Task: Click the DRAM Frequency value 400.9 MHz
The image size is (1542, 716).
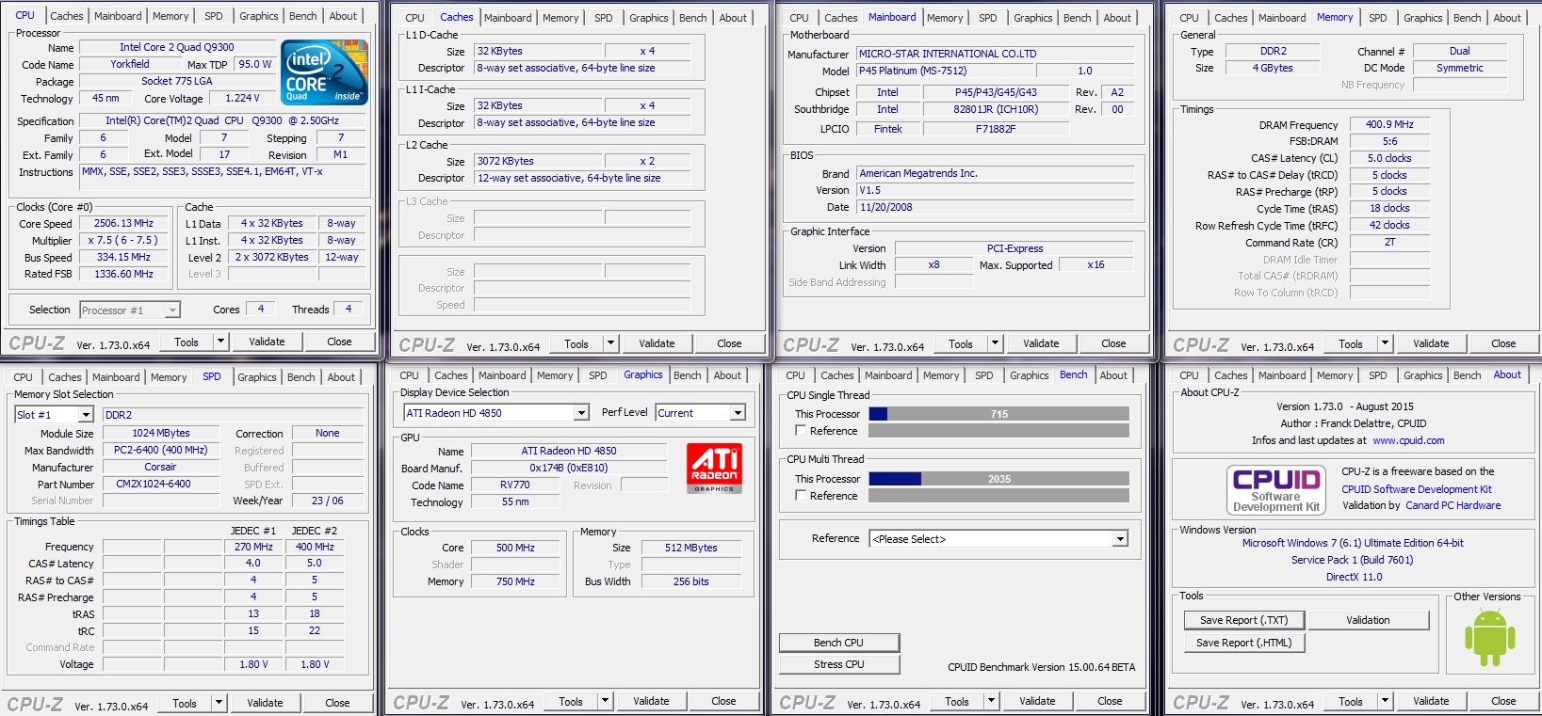Action: point(1389,124)
